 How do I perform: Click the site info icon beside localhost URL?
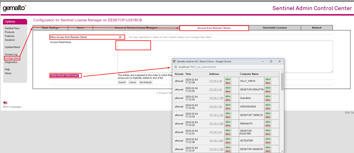(176, 67)
